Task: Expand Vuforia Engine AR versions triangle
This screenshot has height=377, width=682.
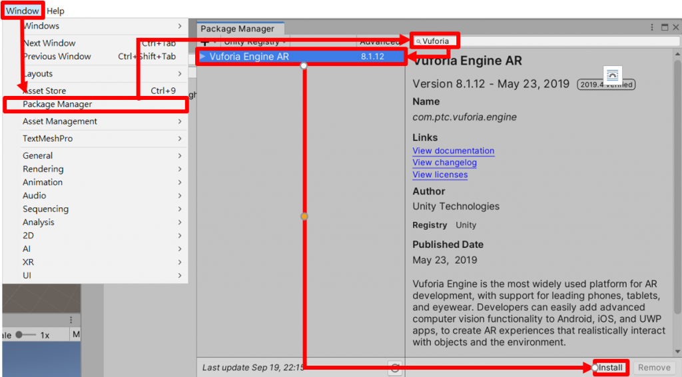Action: click(202, 57)
